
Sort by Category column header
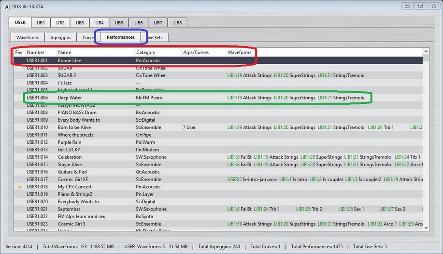146,52
